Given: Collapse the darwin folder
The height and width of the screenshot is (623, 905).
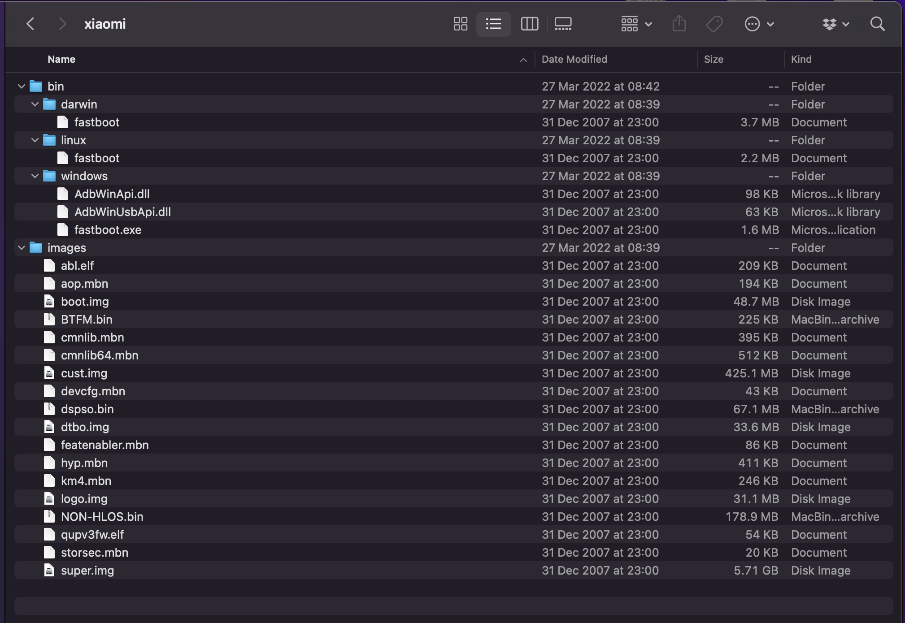Looking at the screenshot, I should coord(35,104).
